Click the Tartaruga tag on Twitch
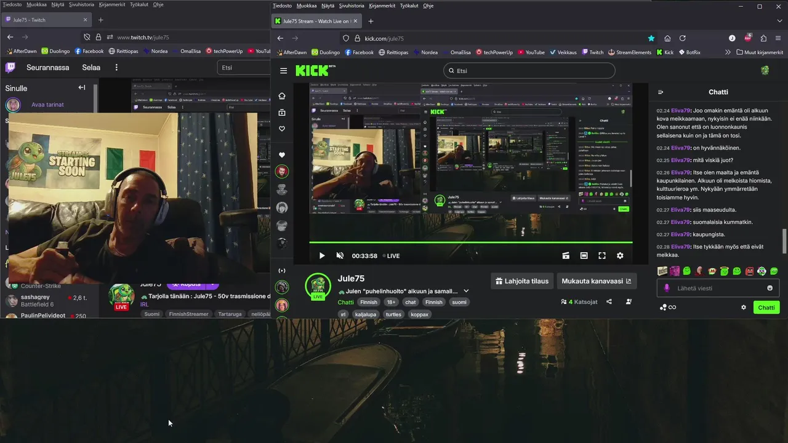 [x=230, y=314]
